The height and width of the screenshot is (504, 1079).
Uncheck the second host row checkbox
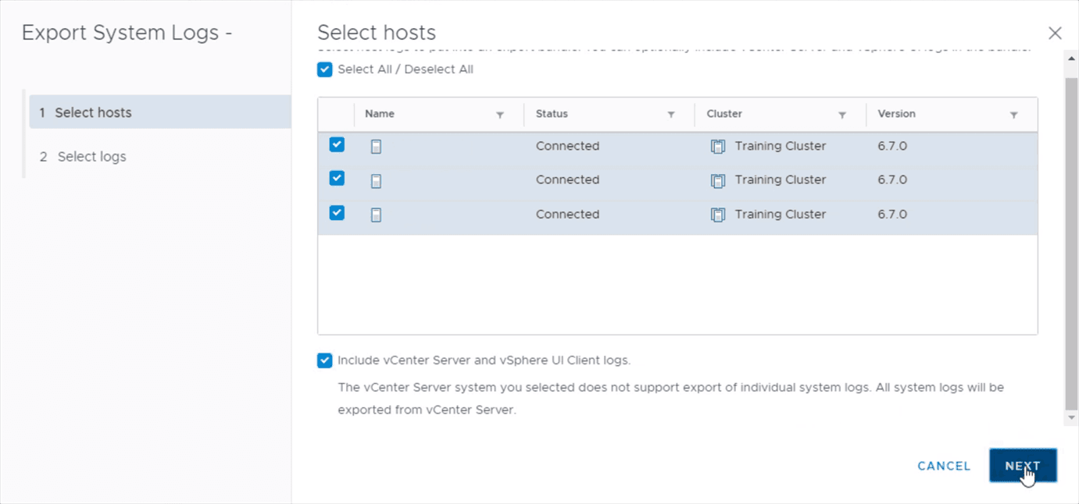coord(337,179)
